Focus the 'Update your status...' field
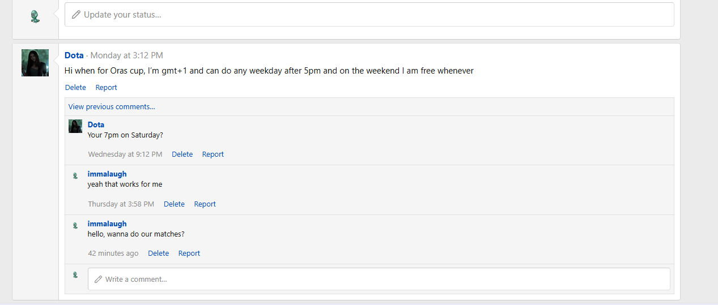This screenshot has height=305, width=718. [x=369, y=15]
